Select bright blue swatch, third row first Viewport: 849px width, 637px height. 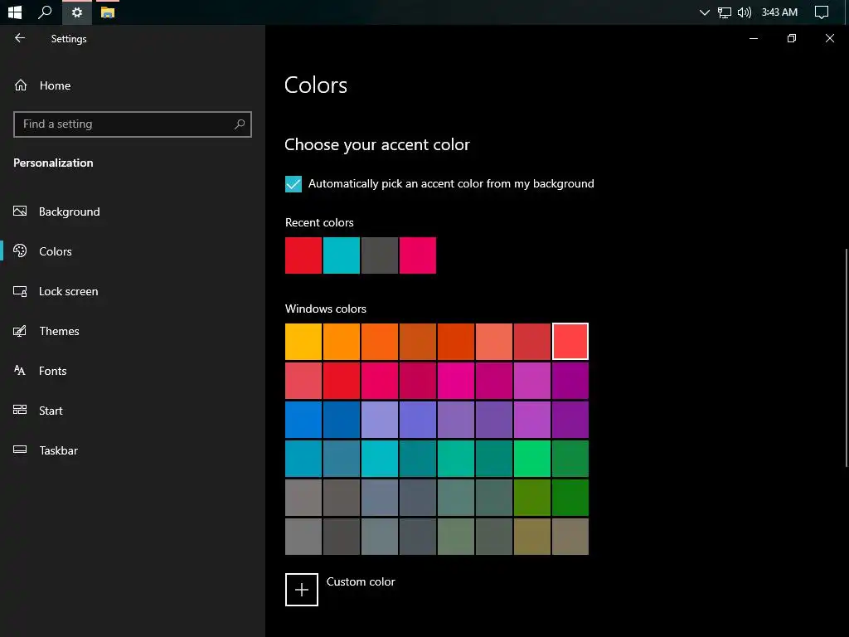(303, 420)
